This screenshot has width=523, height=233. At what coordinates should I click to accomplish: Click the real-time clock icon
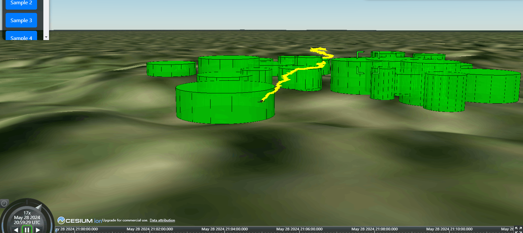pos(4,203)
